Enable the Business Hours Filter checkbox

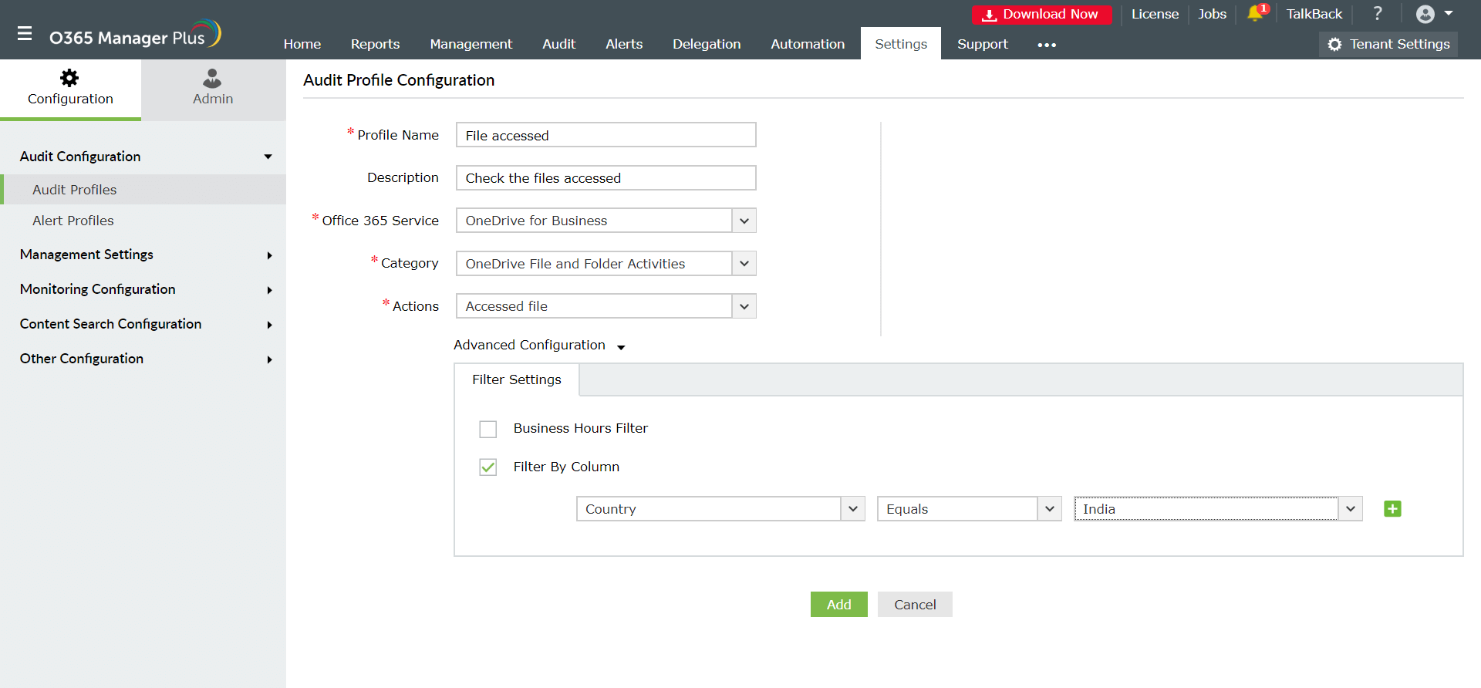488,429
